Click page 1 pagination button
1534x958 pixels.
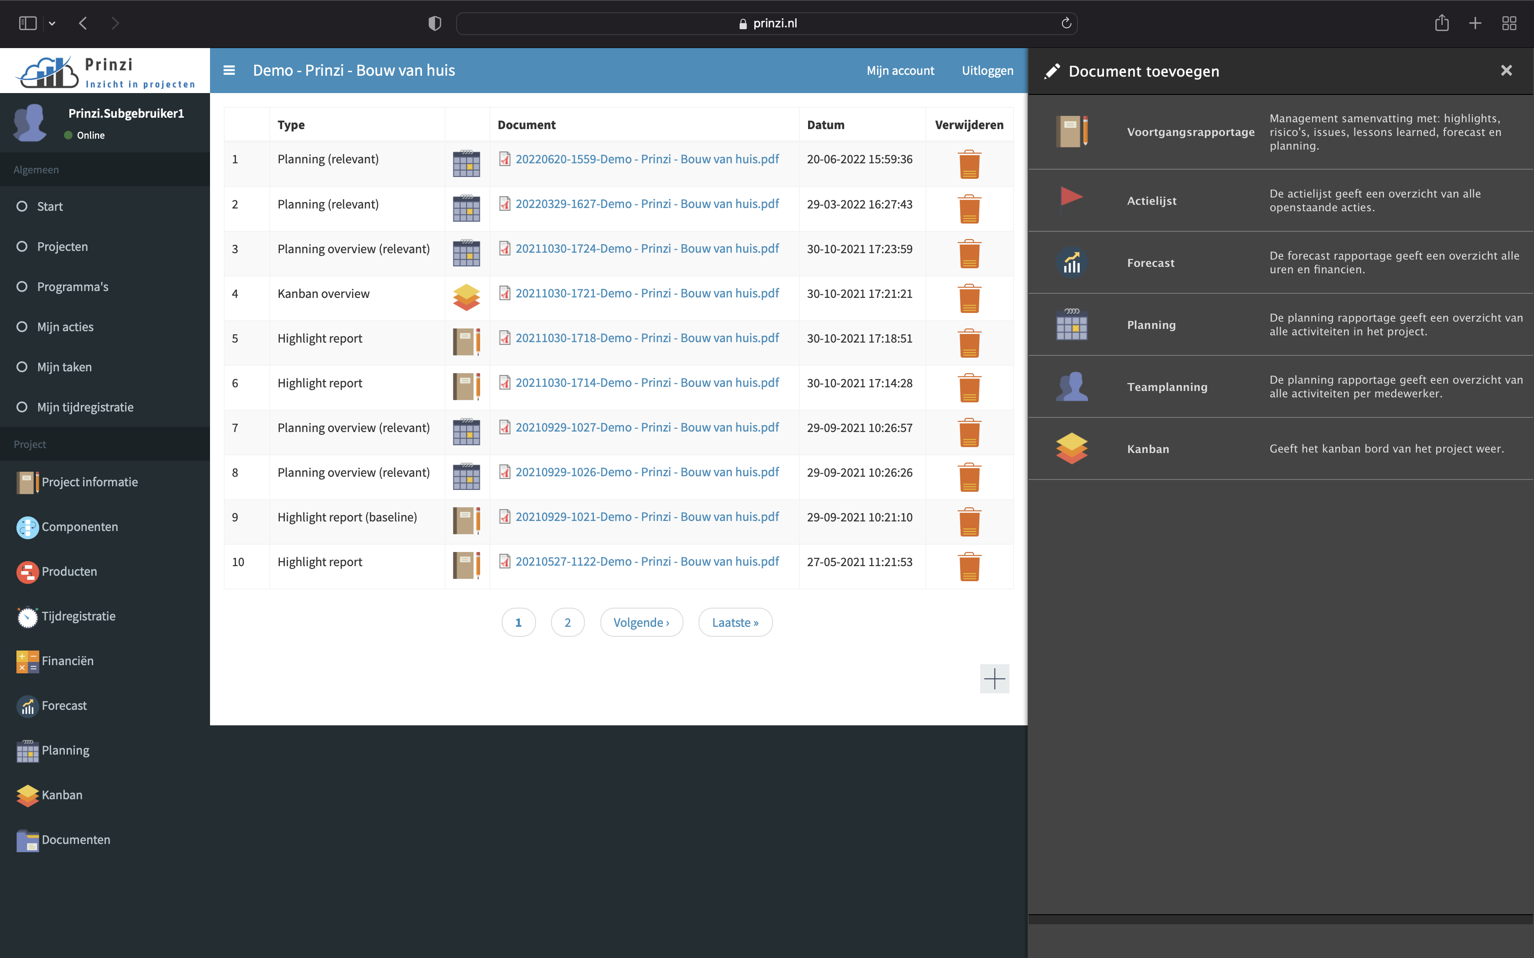click(519, 622)
